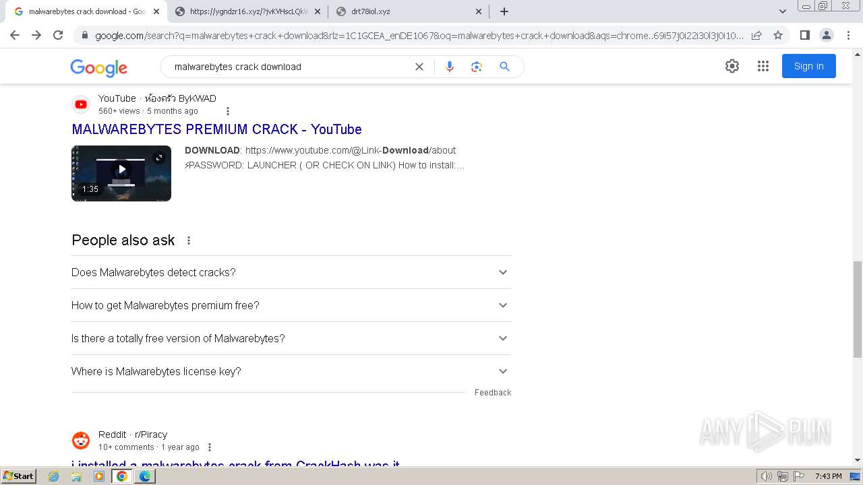Focus the search box with malwarebytes query
Viewport: 863px width, 485px height.
point(290,67)
